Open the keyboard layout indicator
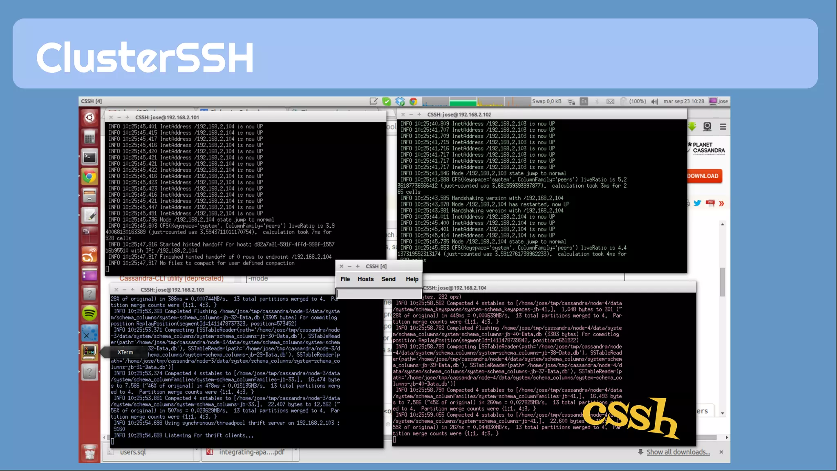Image resolution: width=837 pixels, height=471 pixels. pos(584,101)
